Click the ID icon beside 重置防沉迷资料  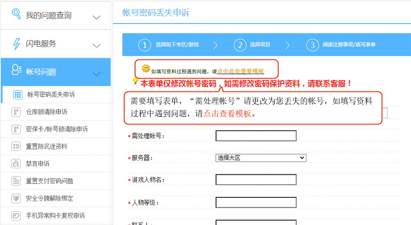tap(16, 146)
